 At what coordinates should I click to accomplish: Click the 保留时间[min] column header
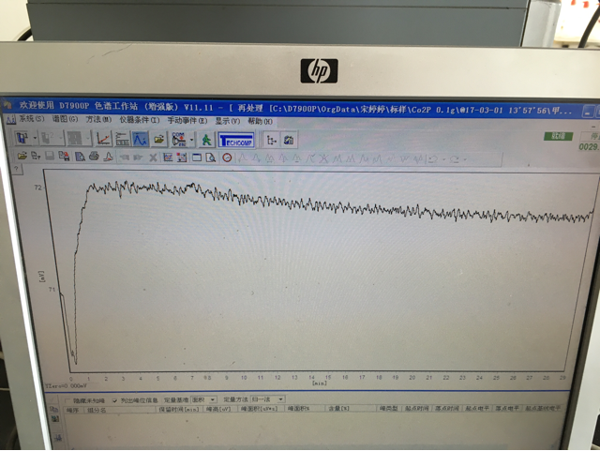[x=179, y=409]
